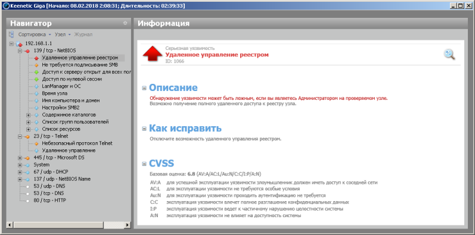Click the tree view icon beside Сортировка
The width and height of the screenshot is (475, 235).
(x=11, y=35)
